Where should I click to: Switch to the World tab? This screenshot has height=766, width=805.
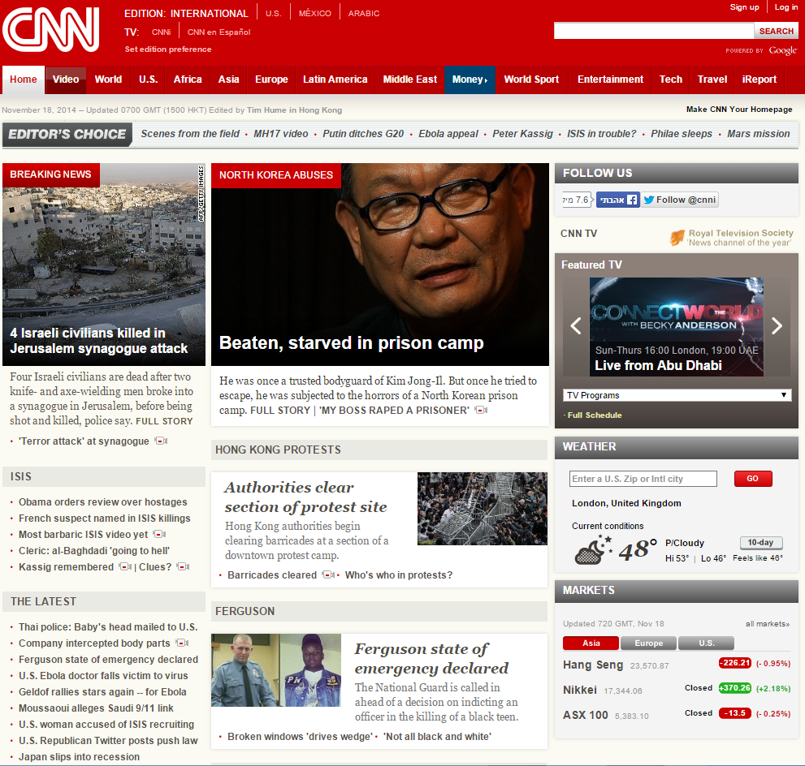pyautogui.click(x=108, y=80)
